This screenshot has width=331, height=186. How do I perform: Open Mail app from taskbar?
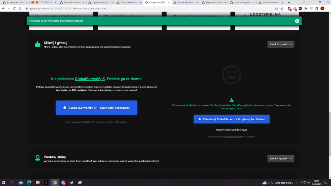21,183
